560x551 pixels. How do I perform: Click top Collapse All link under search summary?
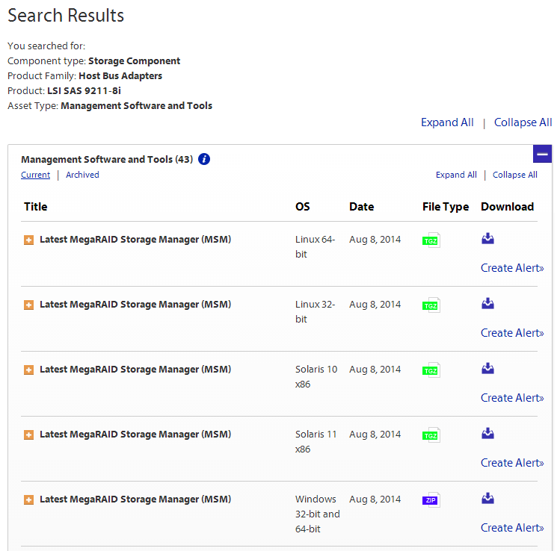coord(523,122)
